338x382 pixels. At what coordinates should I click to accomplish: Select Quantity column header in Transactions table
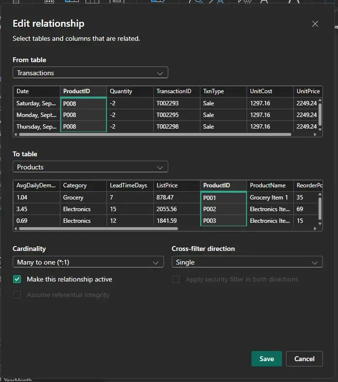130,91
